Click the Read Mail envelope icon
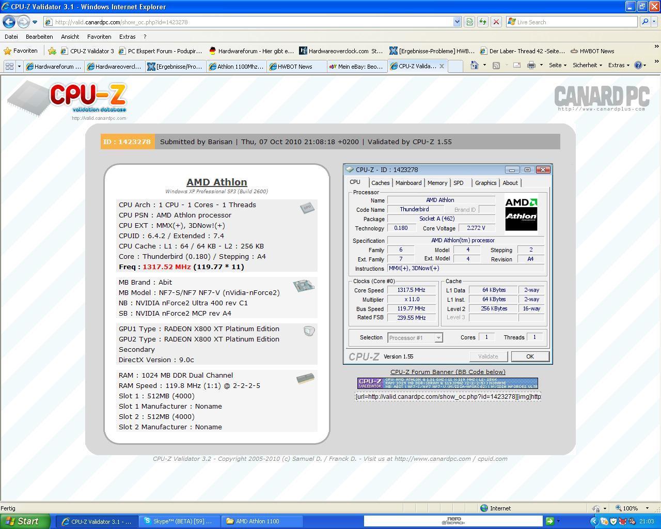661x529 pixels. pos(516,65)
